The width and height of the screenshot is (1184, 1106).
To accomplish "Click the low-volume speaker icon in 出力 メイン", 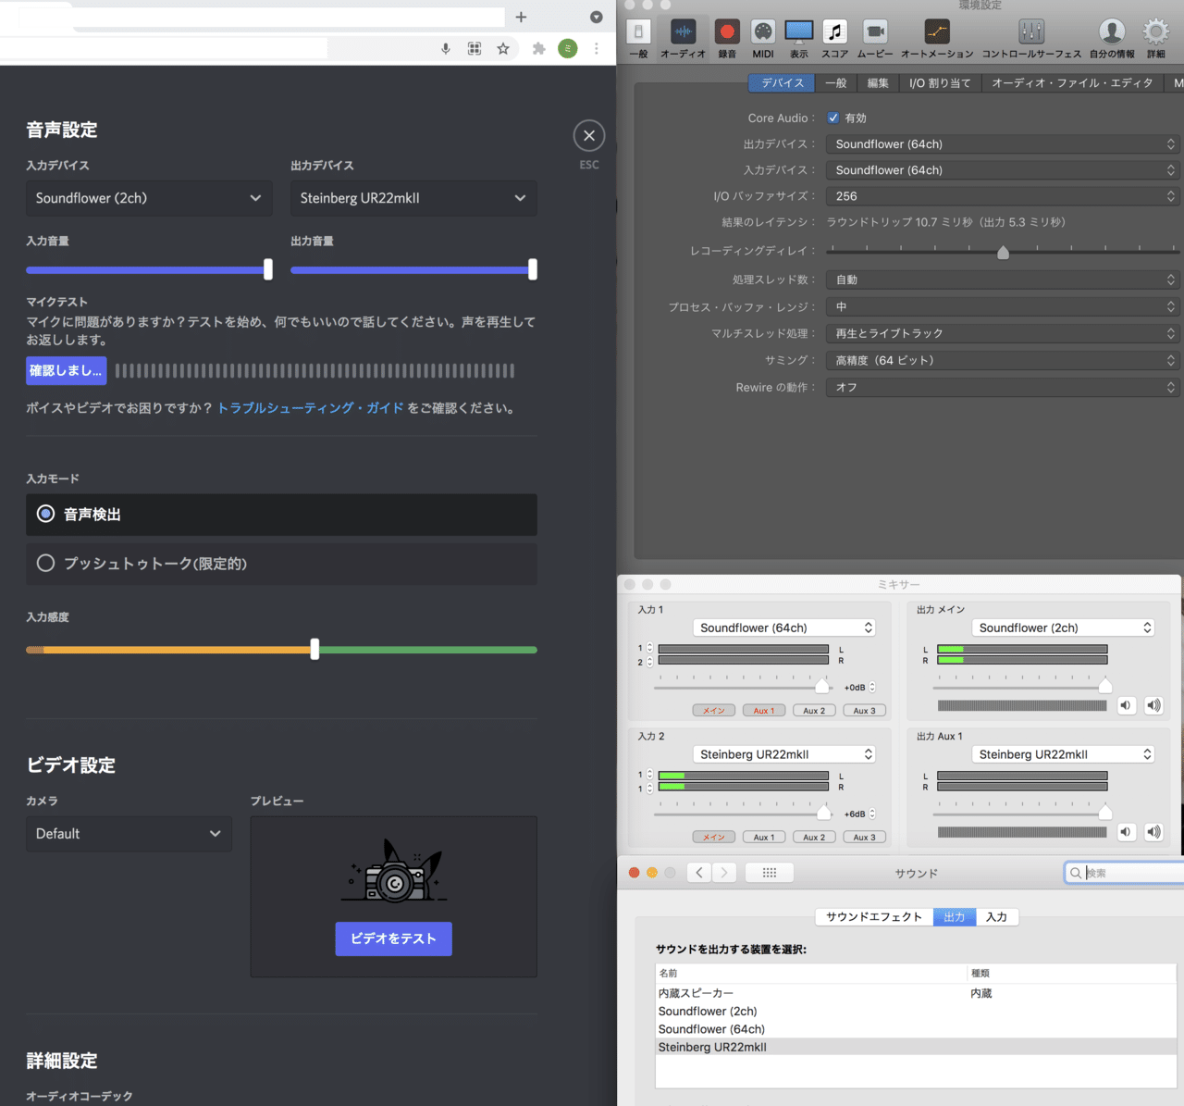I will tap(1126, 705).
